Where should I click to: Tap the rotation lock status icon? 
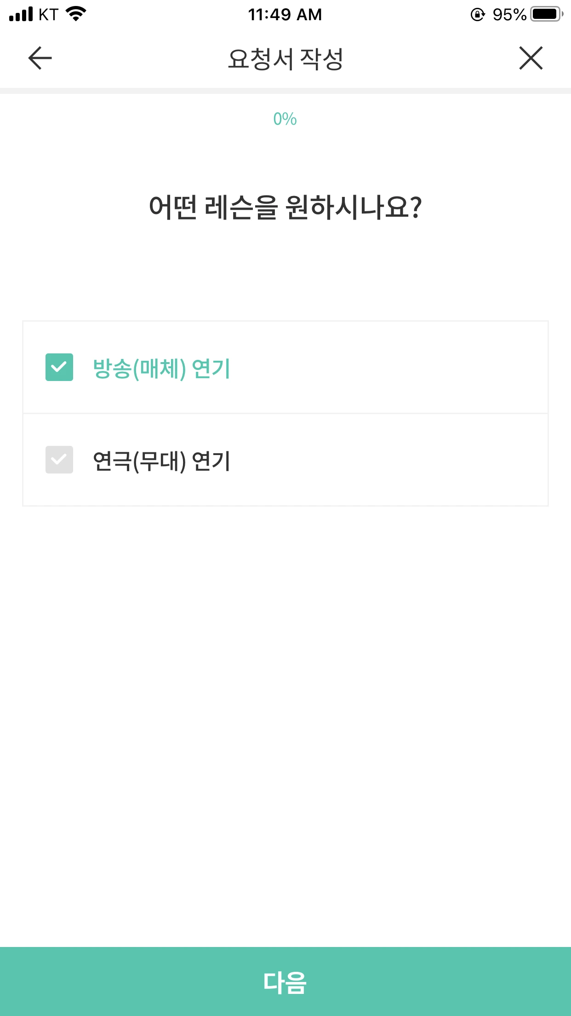point(478,15)
